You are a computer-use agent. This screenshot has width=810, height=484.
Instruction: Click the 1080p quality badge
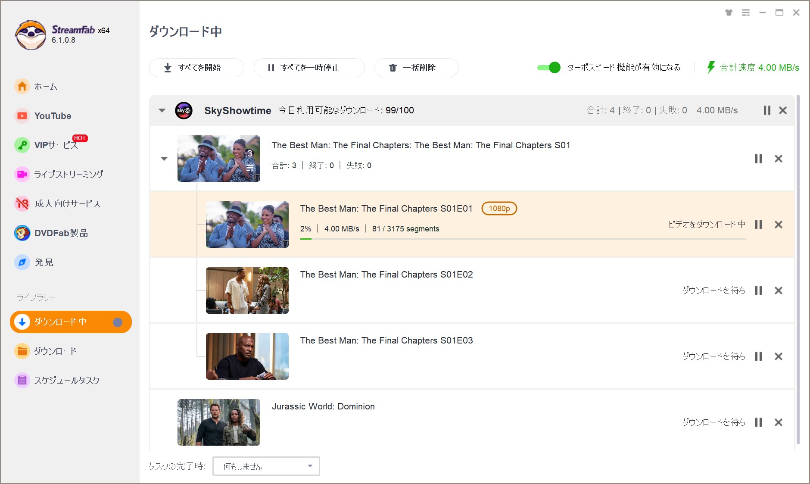(x=499, y=209)
